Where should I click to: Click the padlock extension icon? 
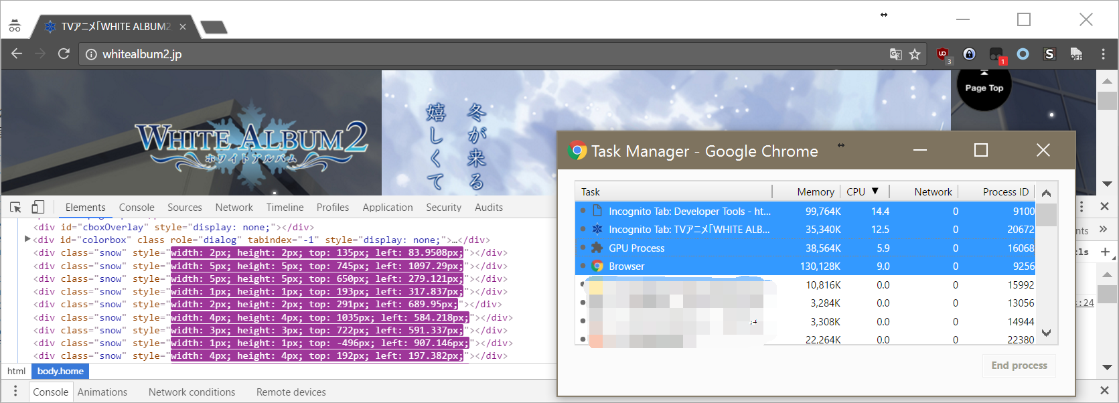coord(969,54)
